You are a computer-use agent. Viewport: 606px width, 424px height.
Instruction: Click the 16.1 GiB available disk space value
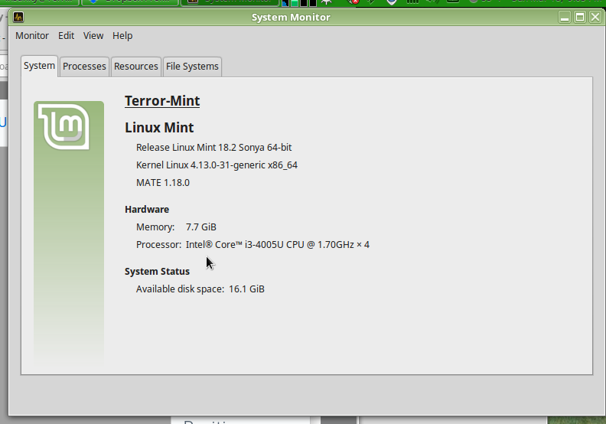coord(246,289)
